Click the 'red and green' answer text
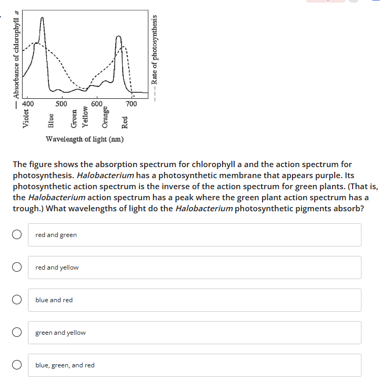This screenshot has height=391, width=382. pyautogui.click(x=56, y=235)
